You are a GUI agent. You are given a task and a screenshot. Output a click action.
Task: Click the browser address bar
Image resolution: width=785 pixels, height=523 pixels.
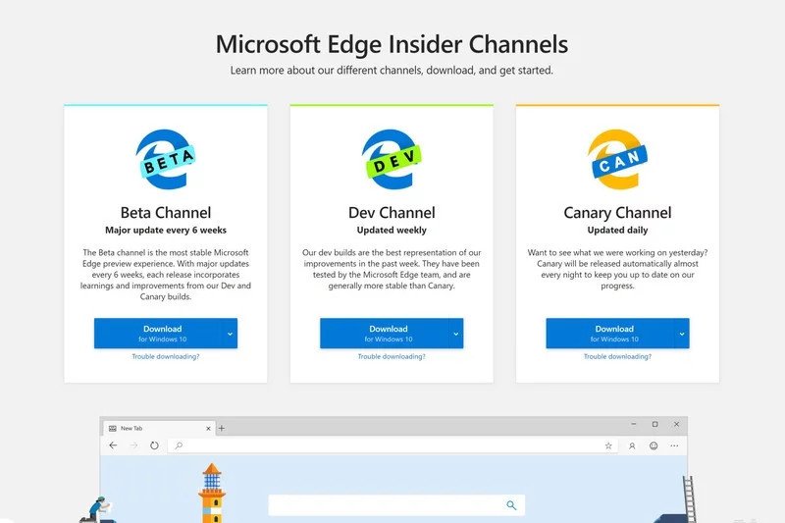click(x=392, y=445)
